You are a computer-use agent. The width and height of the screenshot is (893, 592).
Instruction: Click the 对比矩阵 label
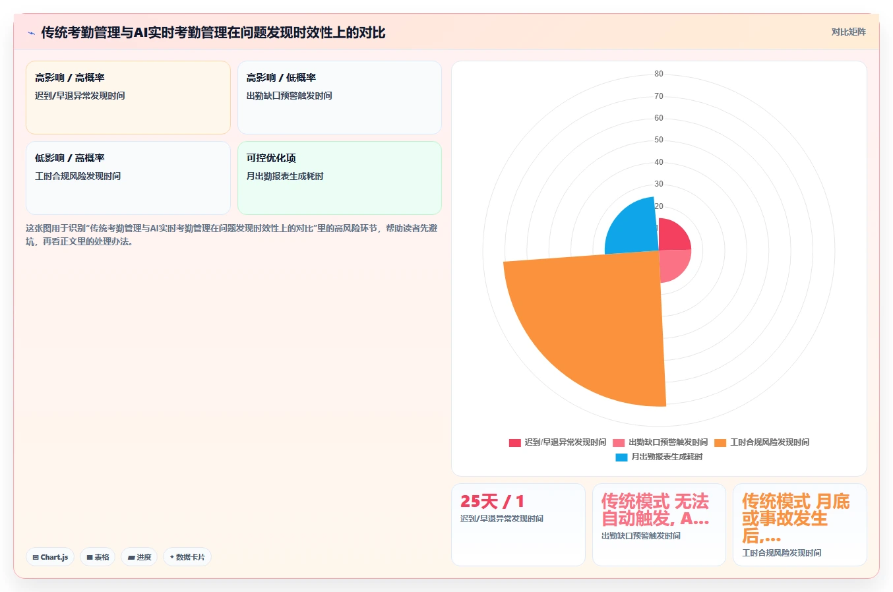848,32
